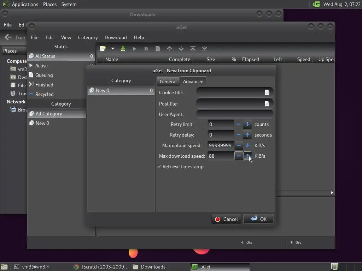Click the move down toolbar icon
This screenshot has width=362, height=271.
(x=181, y=49)
